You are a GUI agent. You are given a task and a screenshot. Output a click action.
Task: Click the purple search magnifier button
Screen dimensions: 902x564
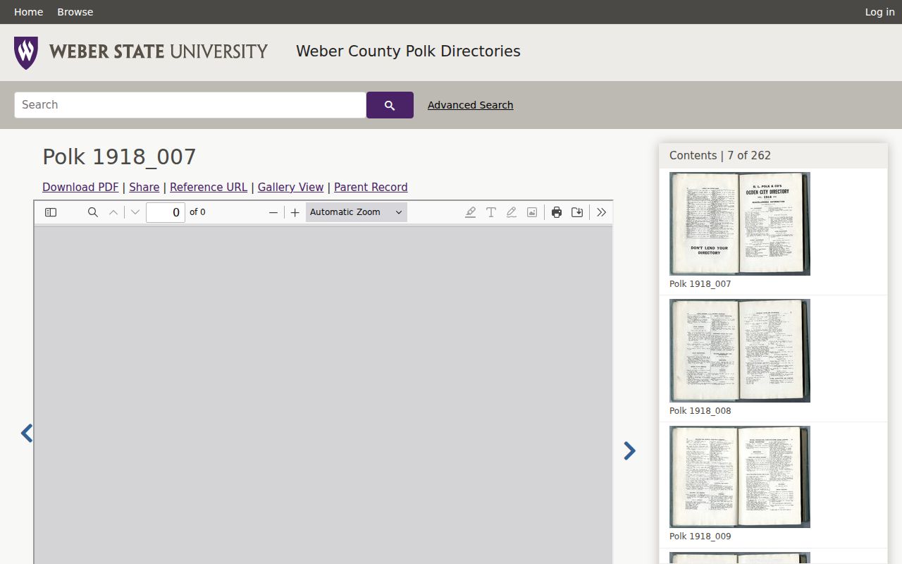[x=390, y=105]
